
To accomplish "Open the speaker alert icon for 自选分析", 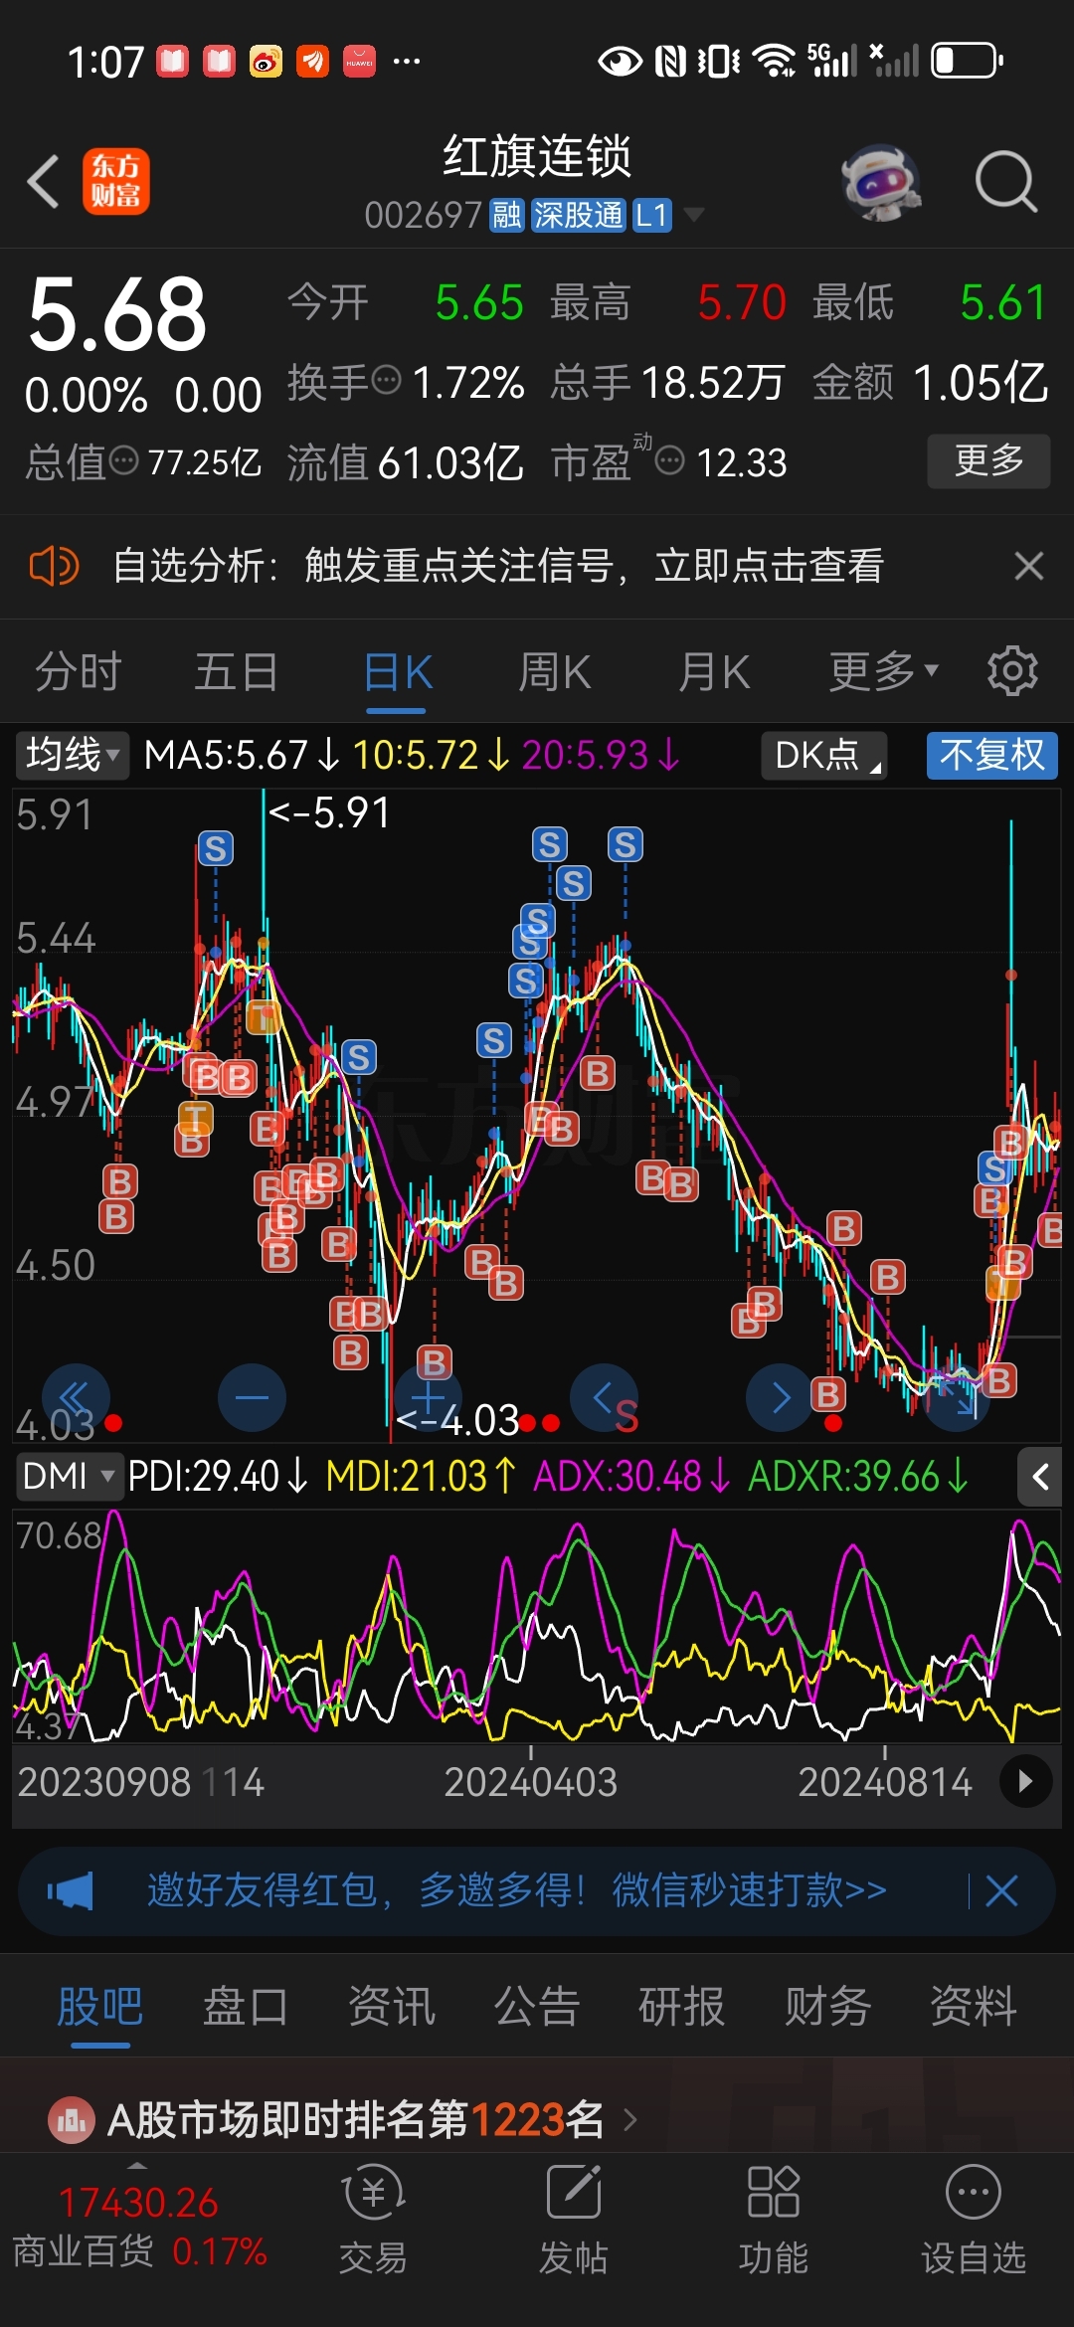I will click(54, 566).
